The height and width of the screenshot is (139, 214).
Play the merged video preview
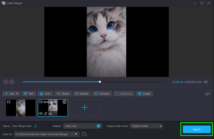(6, 82)
